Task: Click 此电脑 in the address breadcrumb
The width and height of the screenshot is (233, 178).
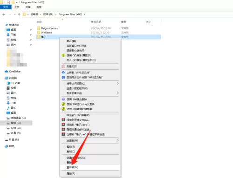Action: point(34,14)
